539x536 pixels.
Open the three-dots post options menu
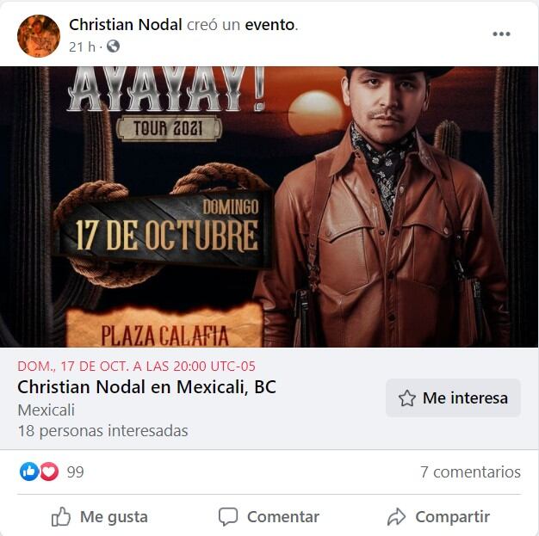[x=501, y=34]
